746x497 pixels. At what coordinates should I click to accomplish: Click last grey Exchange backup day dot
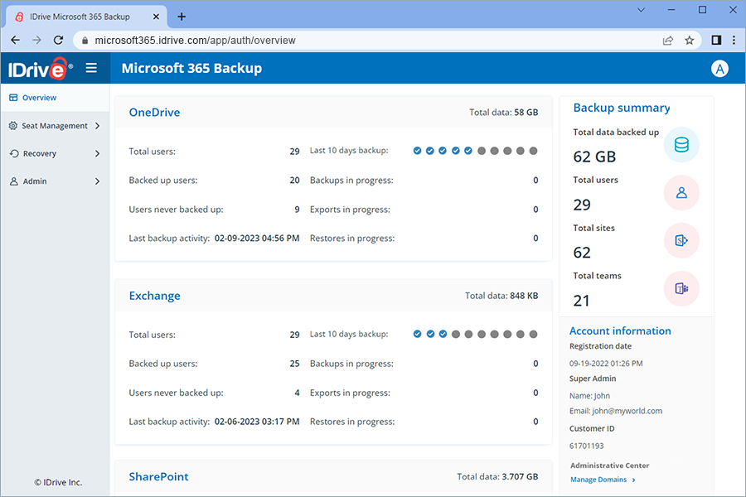click(533, 334)
